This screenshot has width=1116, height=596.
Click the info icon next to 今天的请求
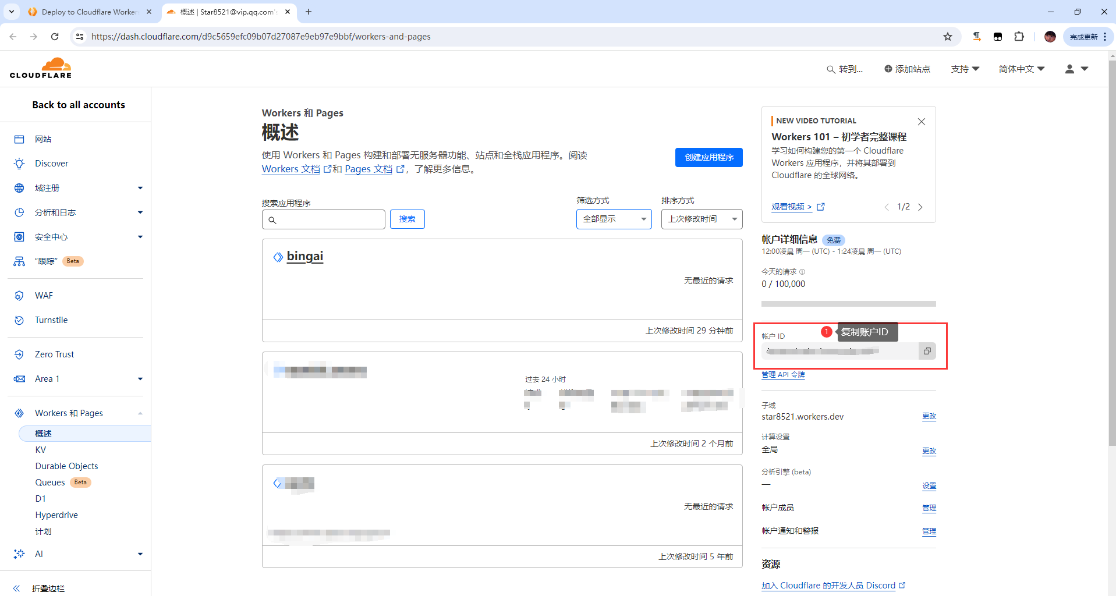(802, 272)
